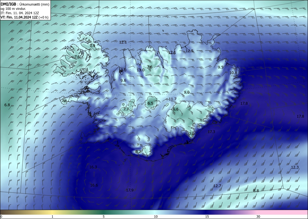Click the 17.3 value off the southeast coast
The width and height of the screenshot is (308, 219).
pos(211,132)
